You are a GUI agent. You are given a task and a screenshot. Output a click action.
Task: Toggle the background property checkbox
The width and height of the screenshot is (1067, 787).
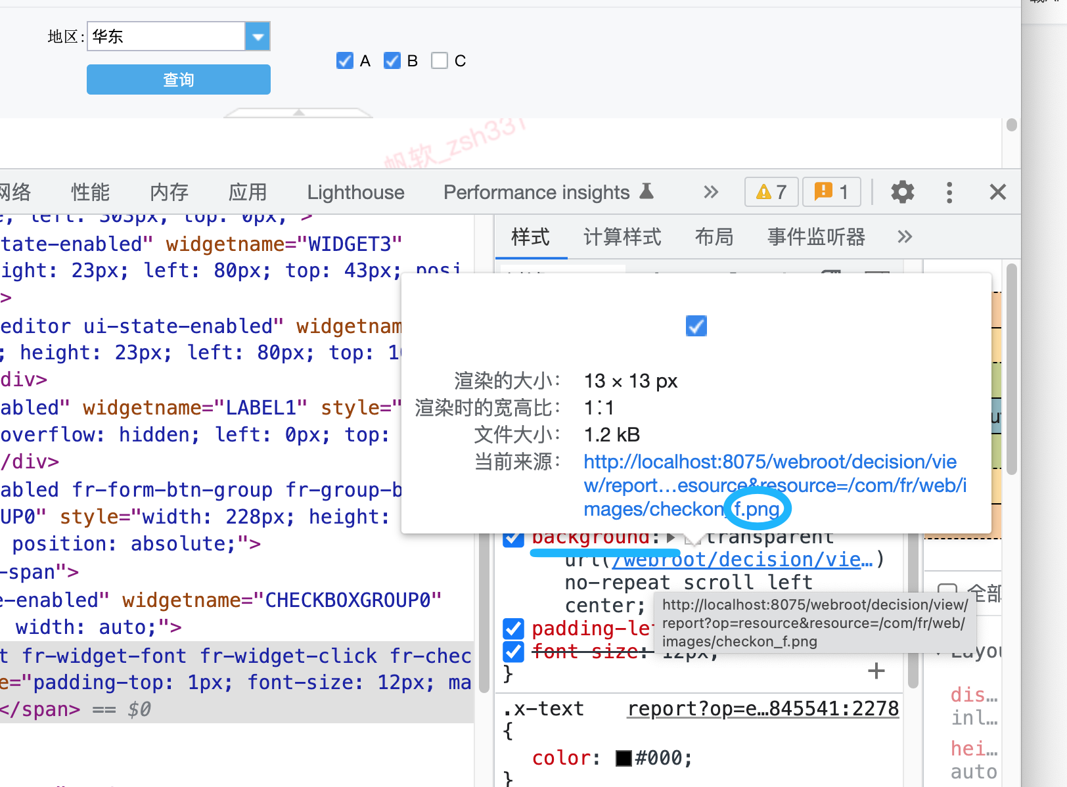[513, 537]
